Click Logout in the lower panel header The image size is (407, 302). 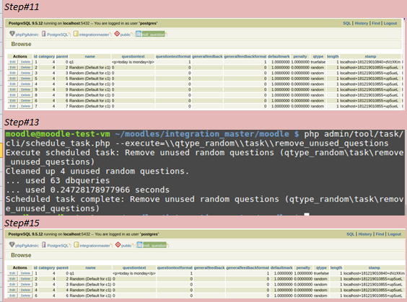pos(395,234)
